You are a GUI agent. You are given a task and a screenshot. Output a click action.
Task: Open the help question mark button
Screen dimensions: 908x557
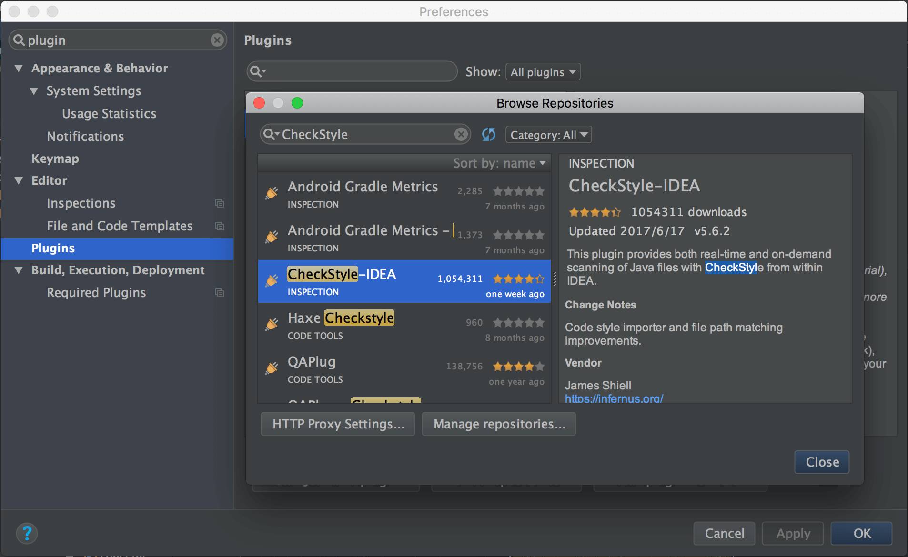point(27,533)
